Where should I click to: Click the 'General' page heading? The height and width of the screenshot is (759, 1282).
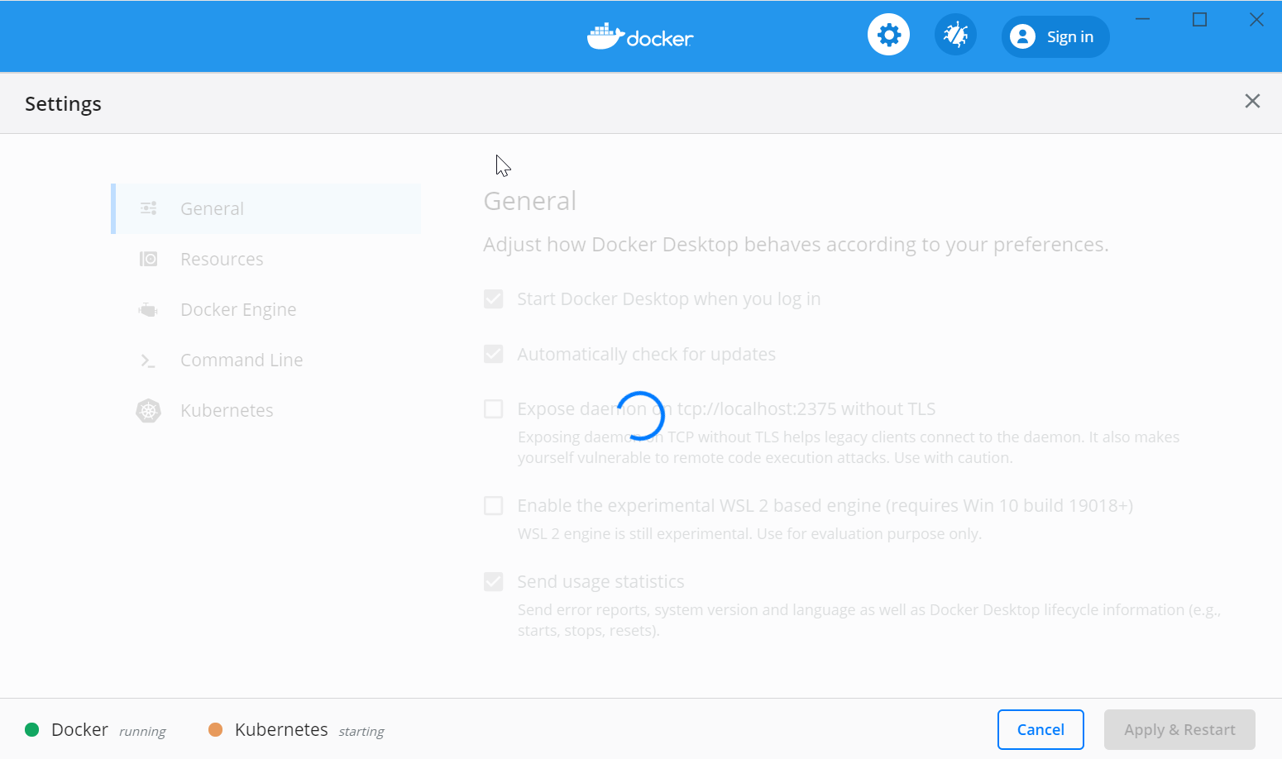point(529,201)
